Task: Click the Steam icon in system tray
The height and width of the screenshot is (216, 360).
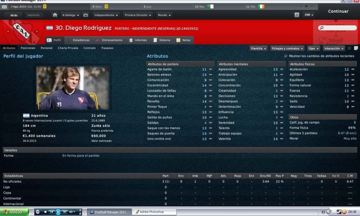Action: point(339,212)
